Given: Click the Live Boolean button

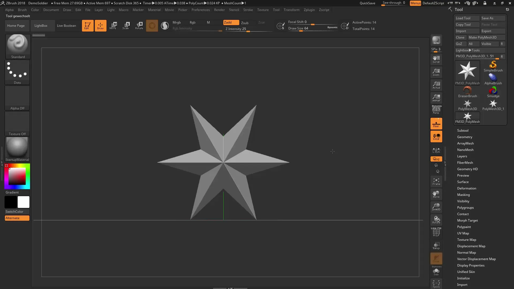Looking at the screenshot, I should pyautogui.click(x=66, y=26).
